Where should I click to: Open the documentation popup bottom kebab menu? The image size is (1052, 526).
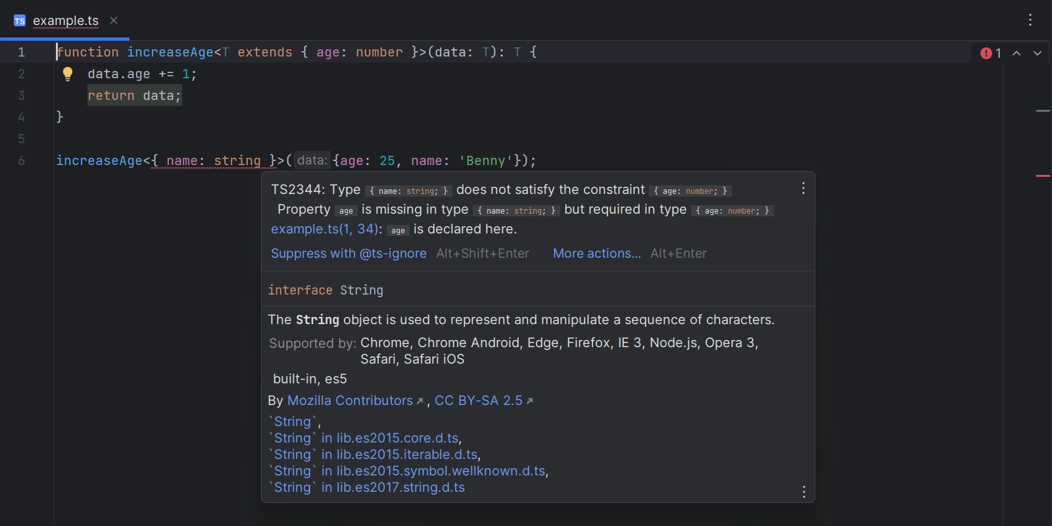pyautogui.click(x=803, y=492)
